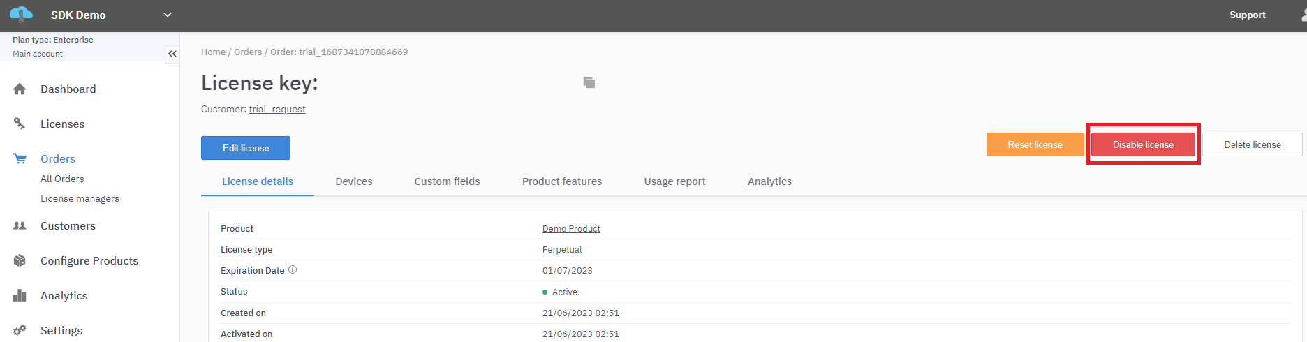
Task: Collapse the sidebar with double chevron
Action: coord(172,54)
